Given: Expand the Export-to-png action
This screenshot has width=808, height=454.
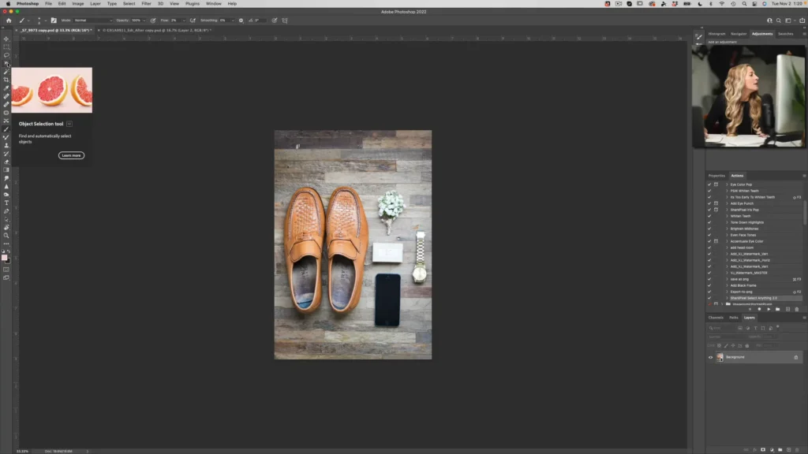Looking at the screenshot, I should [727, 292].
